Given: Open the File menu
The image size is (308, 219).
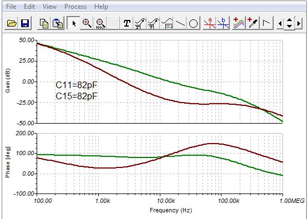Looking at the screenshot, I should click(11, 7).
